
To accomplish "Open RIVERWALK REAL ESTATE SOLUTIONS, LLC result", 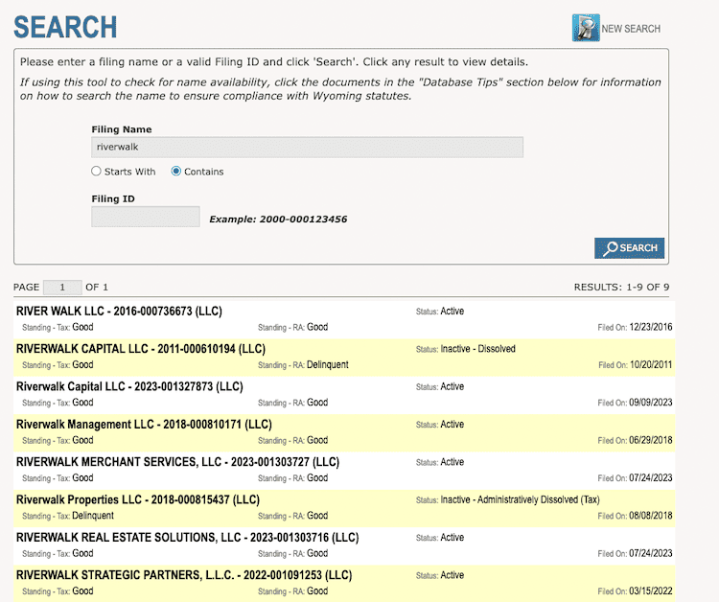I will point(187,538).
